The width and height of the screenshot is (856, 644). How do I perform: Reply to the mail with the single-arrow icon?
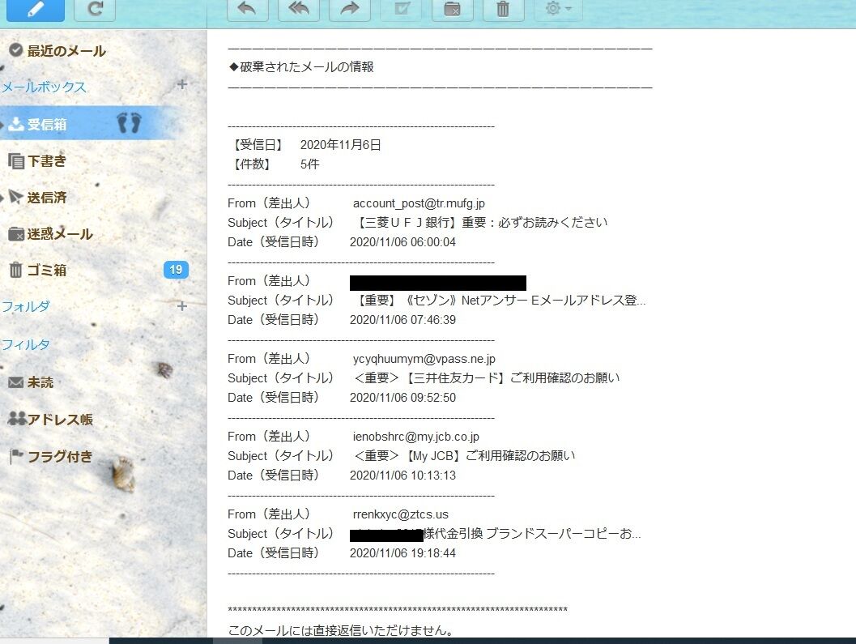click(247, 9)
